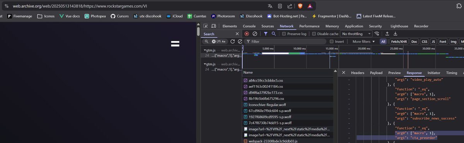Click the share page icon
Viewport: 464px width, 143px height.
pos(290,6)
